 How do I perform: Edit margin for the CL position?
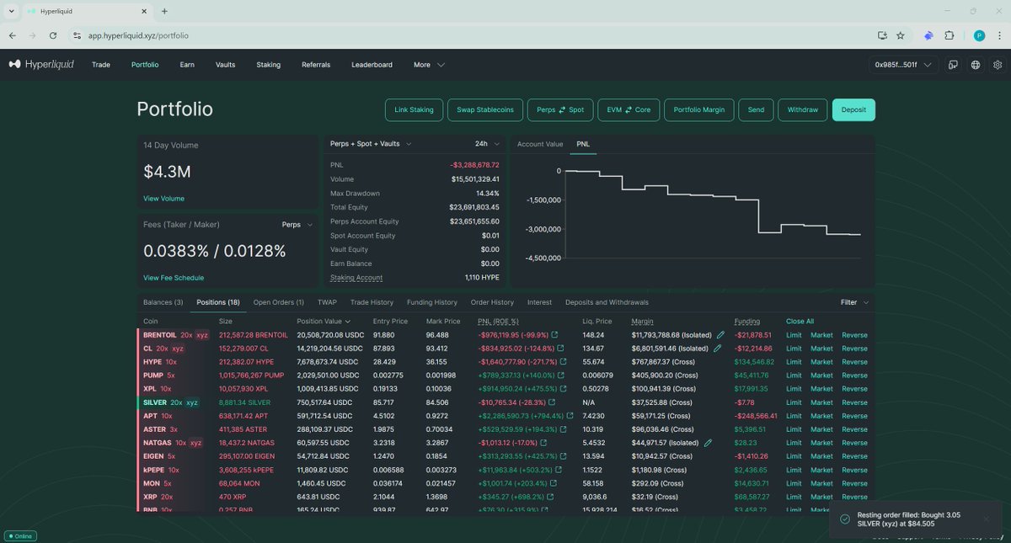tap(718, 349)
